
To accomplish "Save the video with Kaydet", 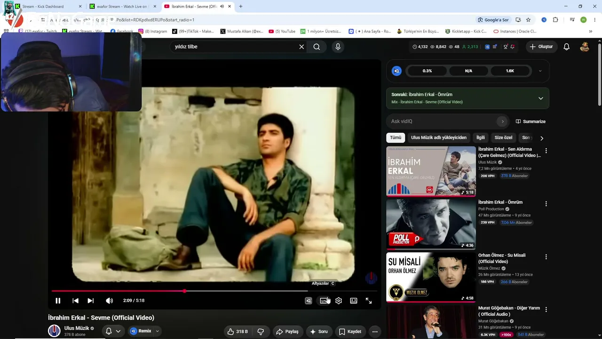I will (x=350, y=331).
